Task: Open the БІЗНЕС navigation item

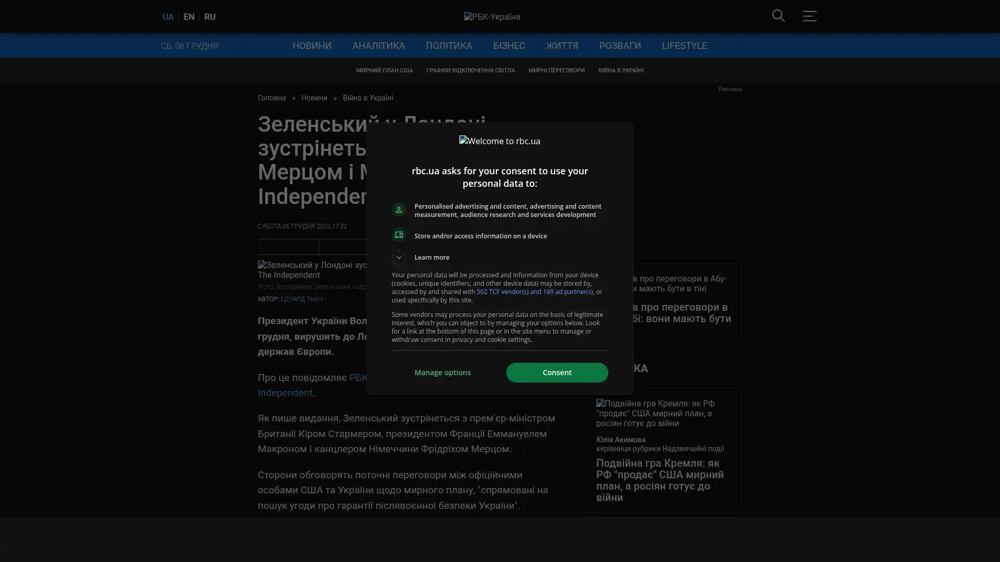Action: click(x=508, y=46)
